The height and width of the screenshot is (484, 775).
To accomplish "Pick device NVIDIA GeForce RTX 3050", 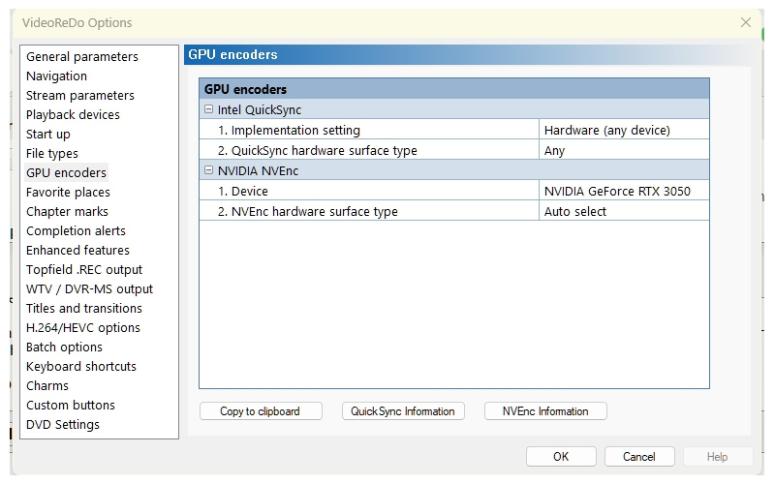I will [624, 191].
